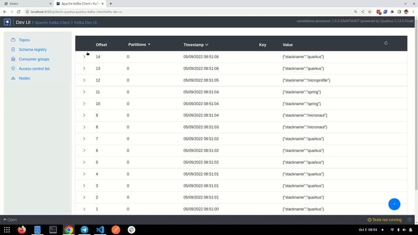Reload the page in the browser
Image resolution: width=418 pixels, height=235 pixels.
[19, 12]
